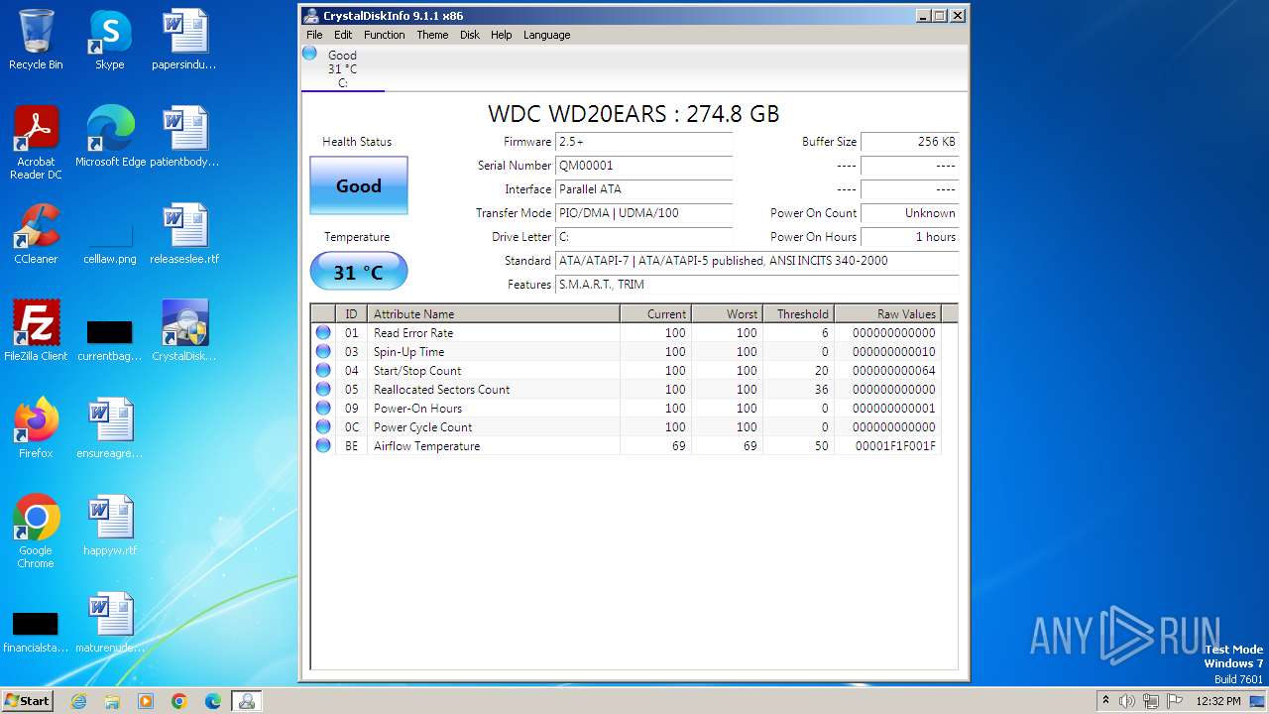
Task: Click the Firmware field showing 2.5+
Action: pyautogui.click(x=643, y=142)
